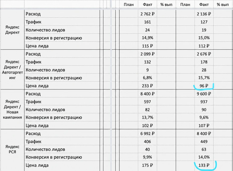The height and width of the screenshot is (171, 233).
Task: Click the leads cell with value 28
Action: pos(204,70)
